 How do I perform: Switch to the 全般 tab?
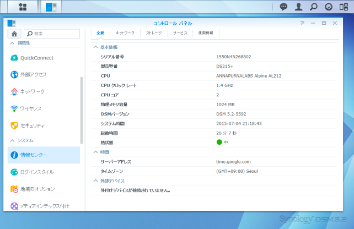point(100,33)
